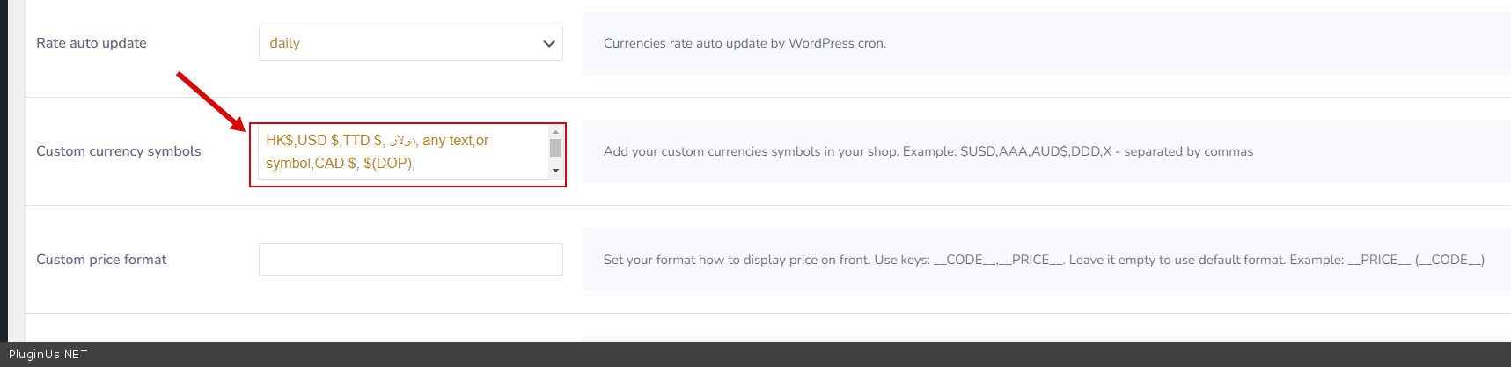
Task: Place cursor after 'HK$' in symbols textarea
Action: coord(294,141)
